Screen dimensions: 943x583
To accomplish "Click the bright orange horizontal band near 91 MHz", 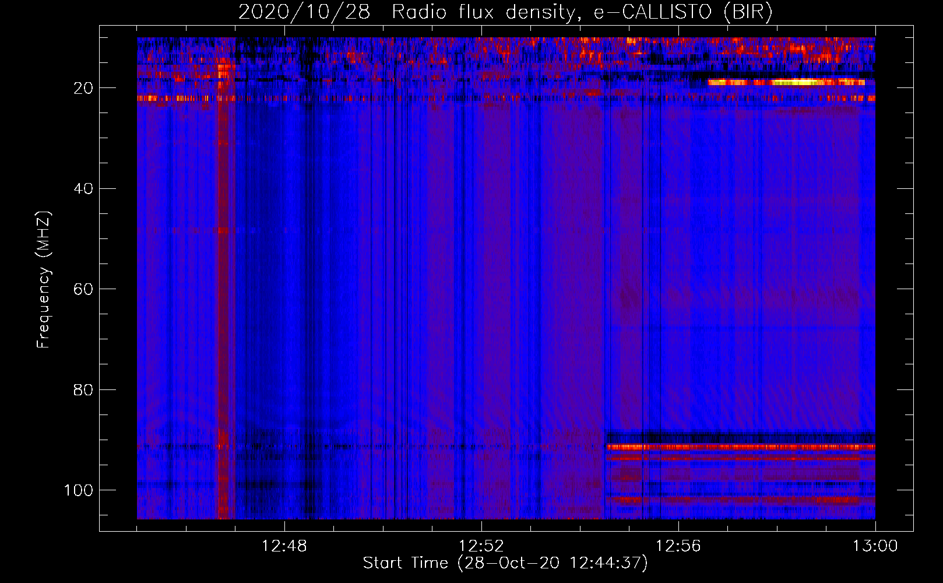I will 740,447.
